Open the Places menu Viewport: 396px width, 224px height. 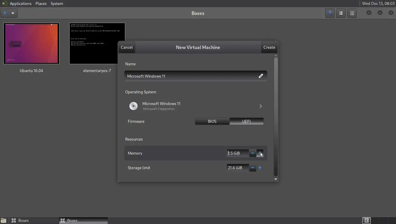click(41, 3)
